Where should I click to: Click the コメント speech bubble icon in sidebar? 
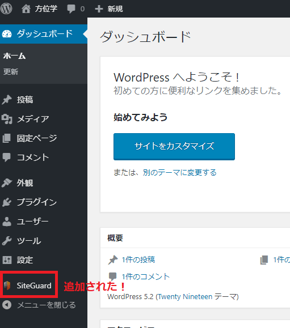[x=7, y=157]
